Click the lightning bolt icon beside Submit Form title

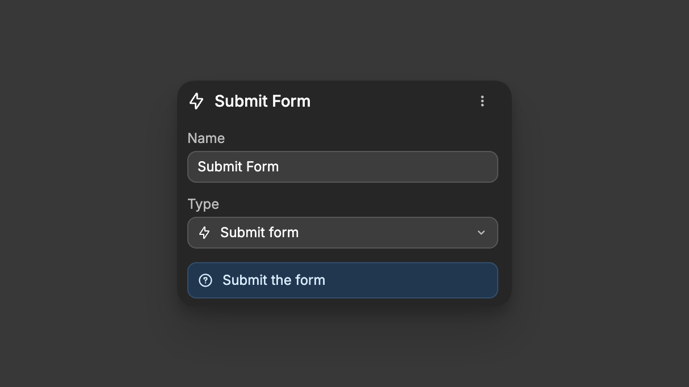click(196, 101)
